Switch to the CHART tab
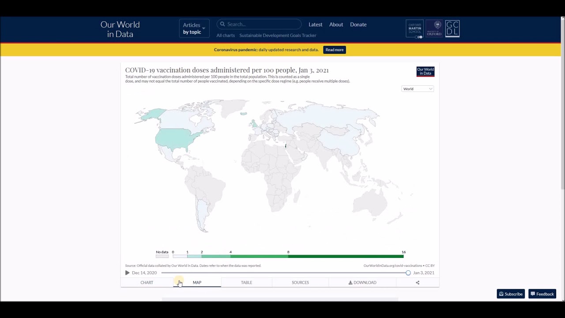Image resolution: width=565 pixels, height=318 pixels. point(147,283)
